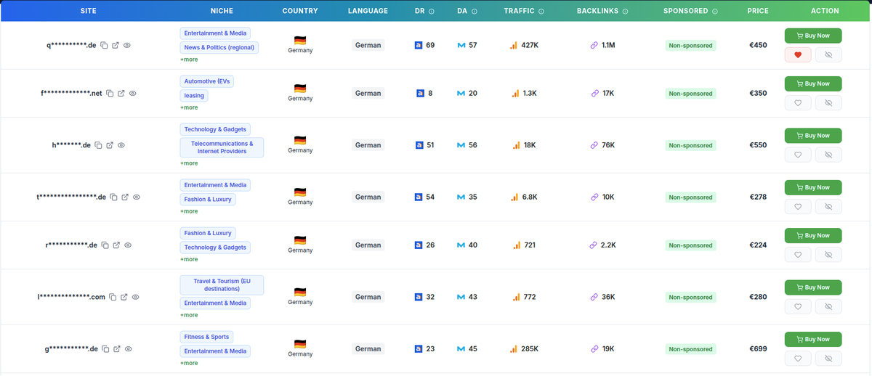
Task: Hide the €699 listing from results
Action: (x=828, y=359)
